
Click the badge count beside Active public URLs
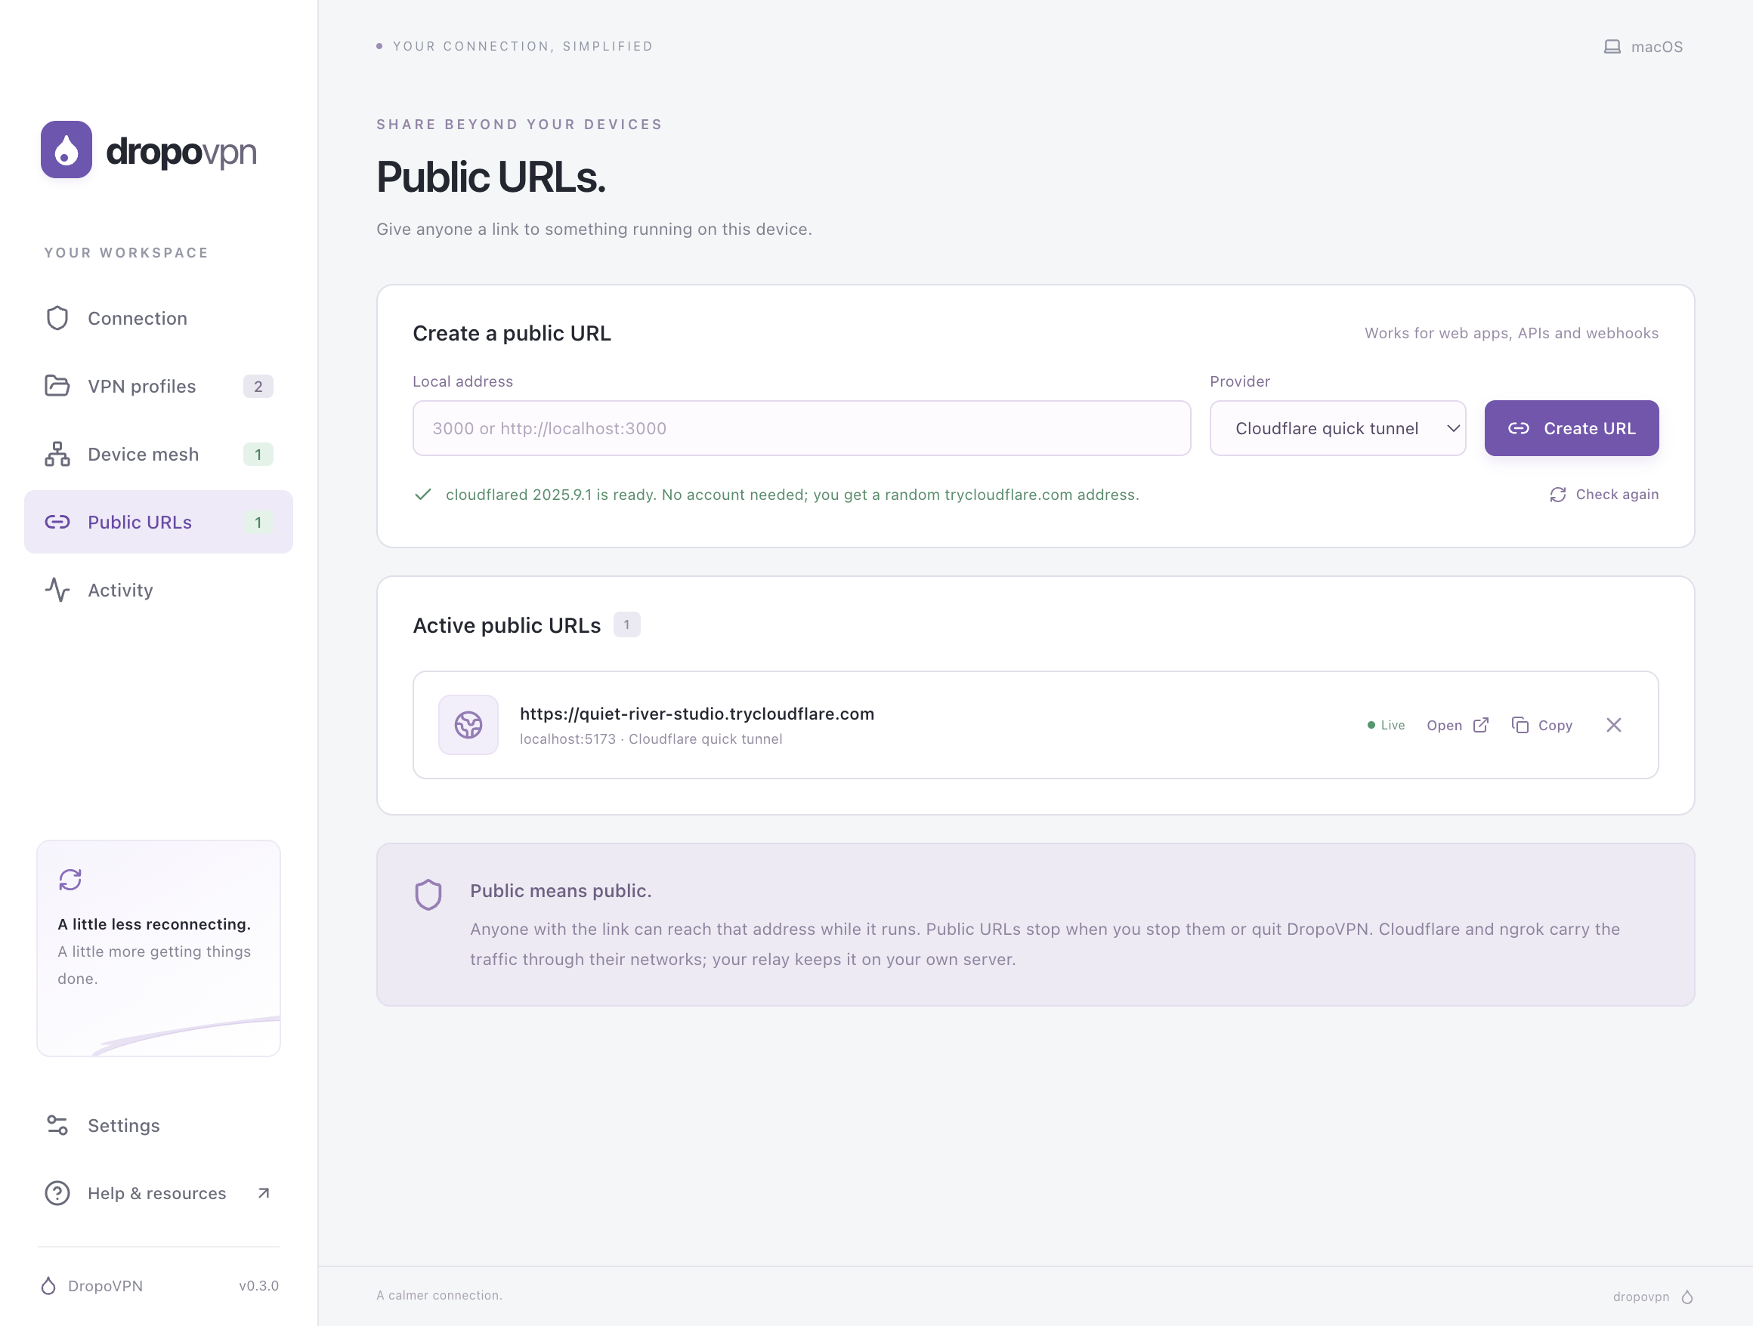click(x=627, y=624)
